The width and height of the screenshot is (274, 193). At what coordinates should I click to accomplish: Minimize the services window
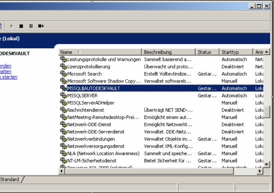[x=252, y=6]
